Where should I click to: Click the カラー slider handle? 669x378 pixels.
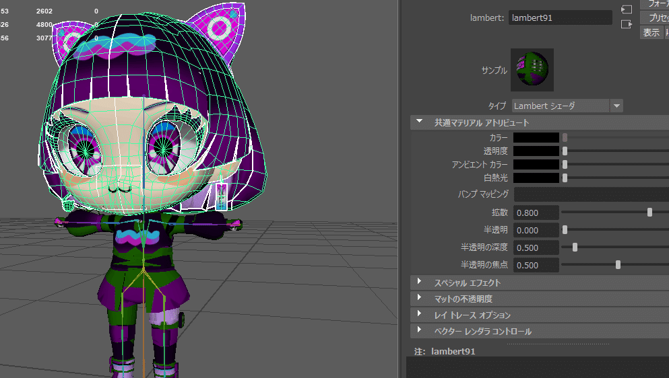(565, 138)
